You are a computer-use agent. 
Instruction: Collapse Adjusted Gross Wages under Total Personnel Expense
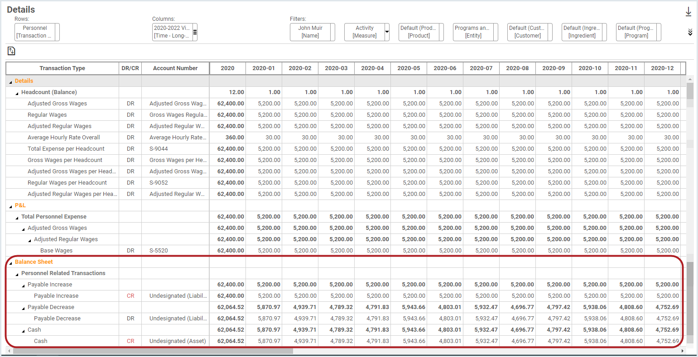(23, 228)
